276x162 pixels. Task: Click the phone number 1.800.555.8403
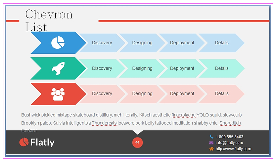coord(230,137)
